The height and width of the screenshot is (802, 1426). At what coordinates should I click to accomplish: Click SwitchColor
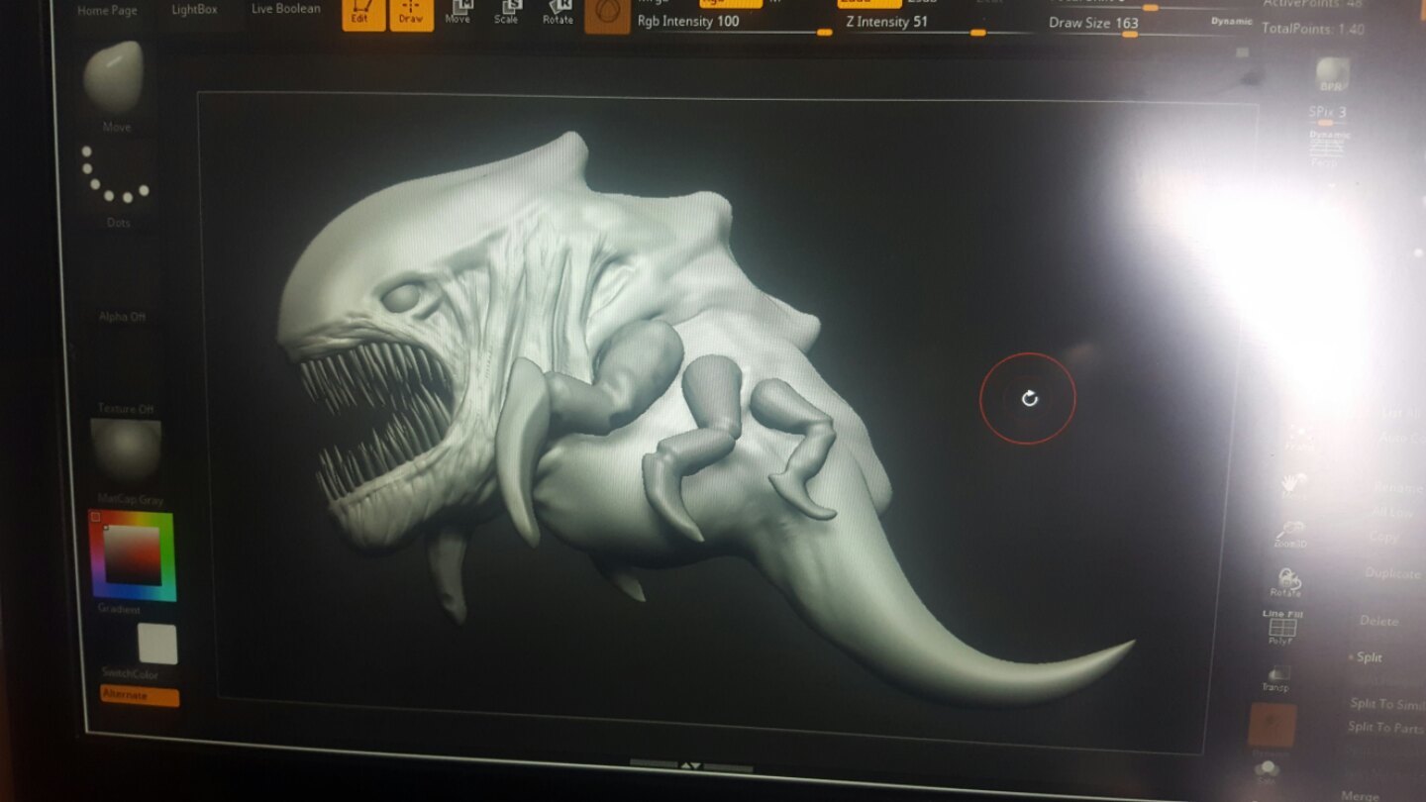pyautogui.click(x=130, y=674)
